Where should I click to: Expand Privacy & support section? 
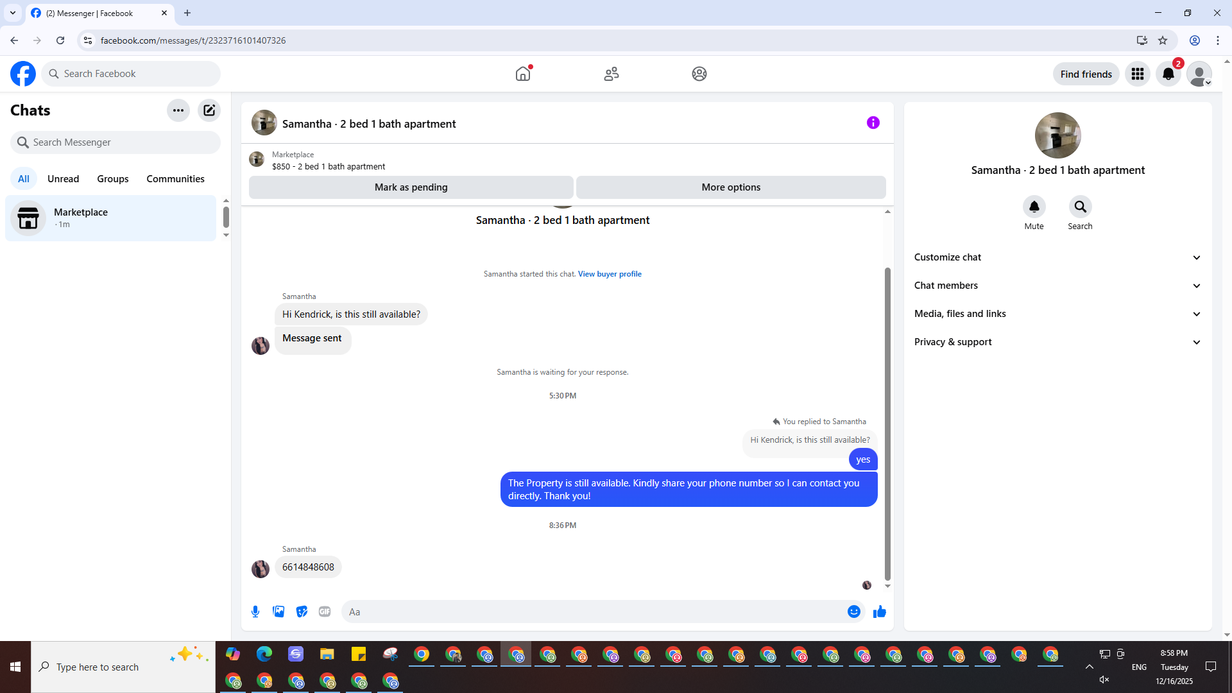pyautogui.click(x=1057, y=342)
